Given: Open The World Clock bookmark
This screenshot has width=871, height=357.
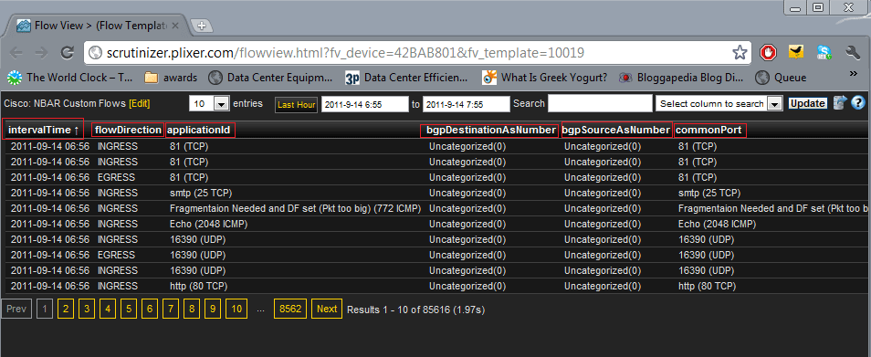Looking at the screenshot, I should tap(70, 78).
